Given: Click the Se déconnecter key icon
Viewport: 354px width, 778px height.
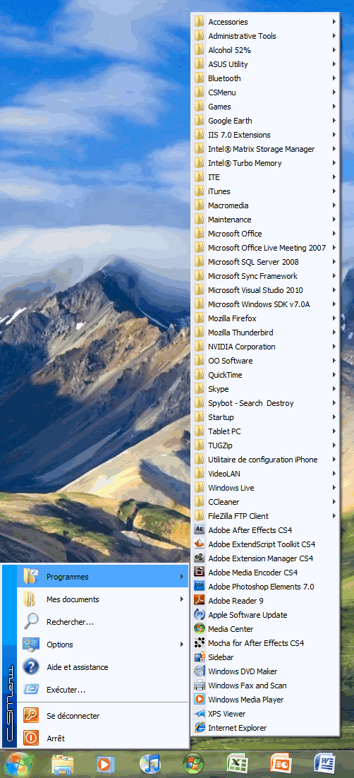Looking at the screenshot, I should pyautogui.click(x=31, y=715).
